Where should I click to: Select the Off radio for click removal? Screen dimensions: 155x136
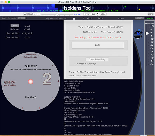(x=88, y=18)
